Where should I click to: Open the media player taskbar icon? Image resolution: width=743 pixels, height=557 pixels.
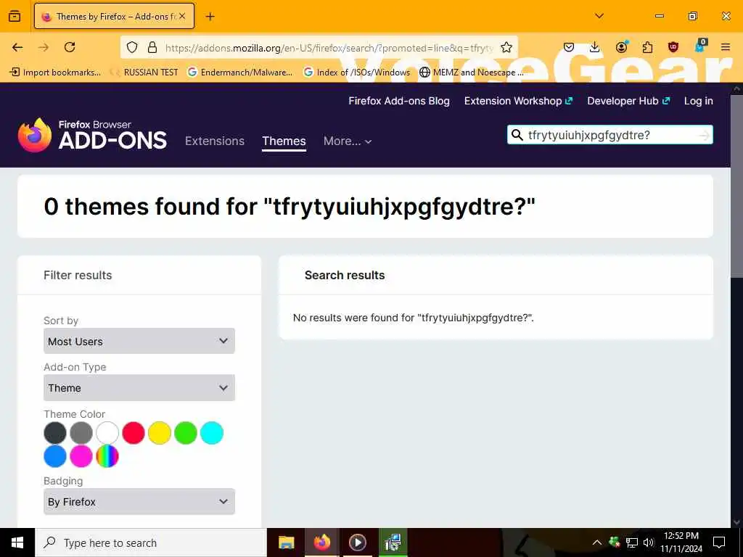357,542
